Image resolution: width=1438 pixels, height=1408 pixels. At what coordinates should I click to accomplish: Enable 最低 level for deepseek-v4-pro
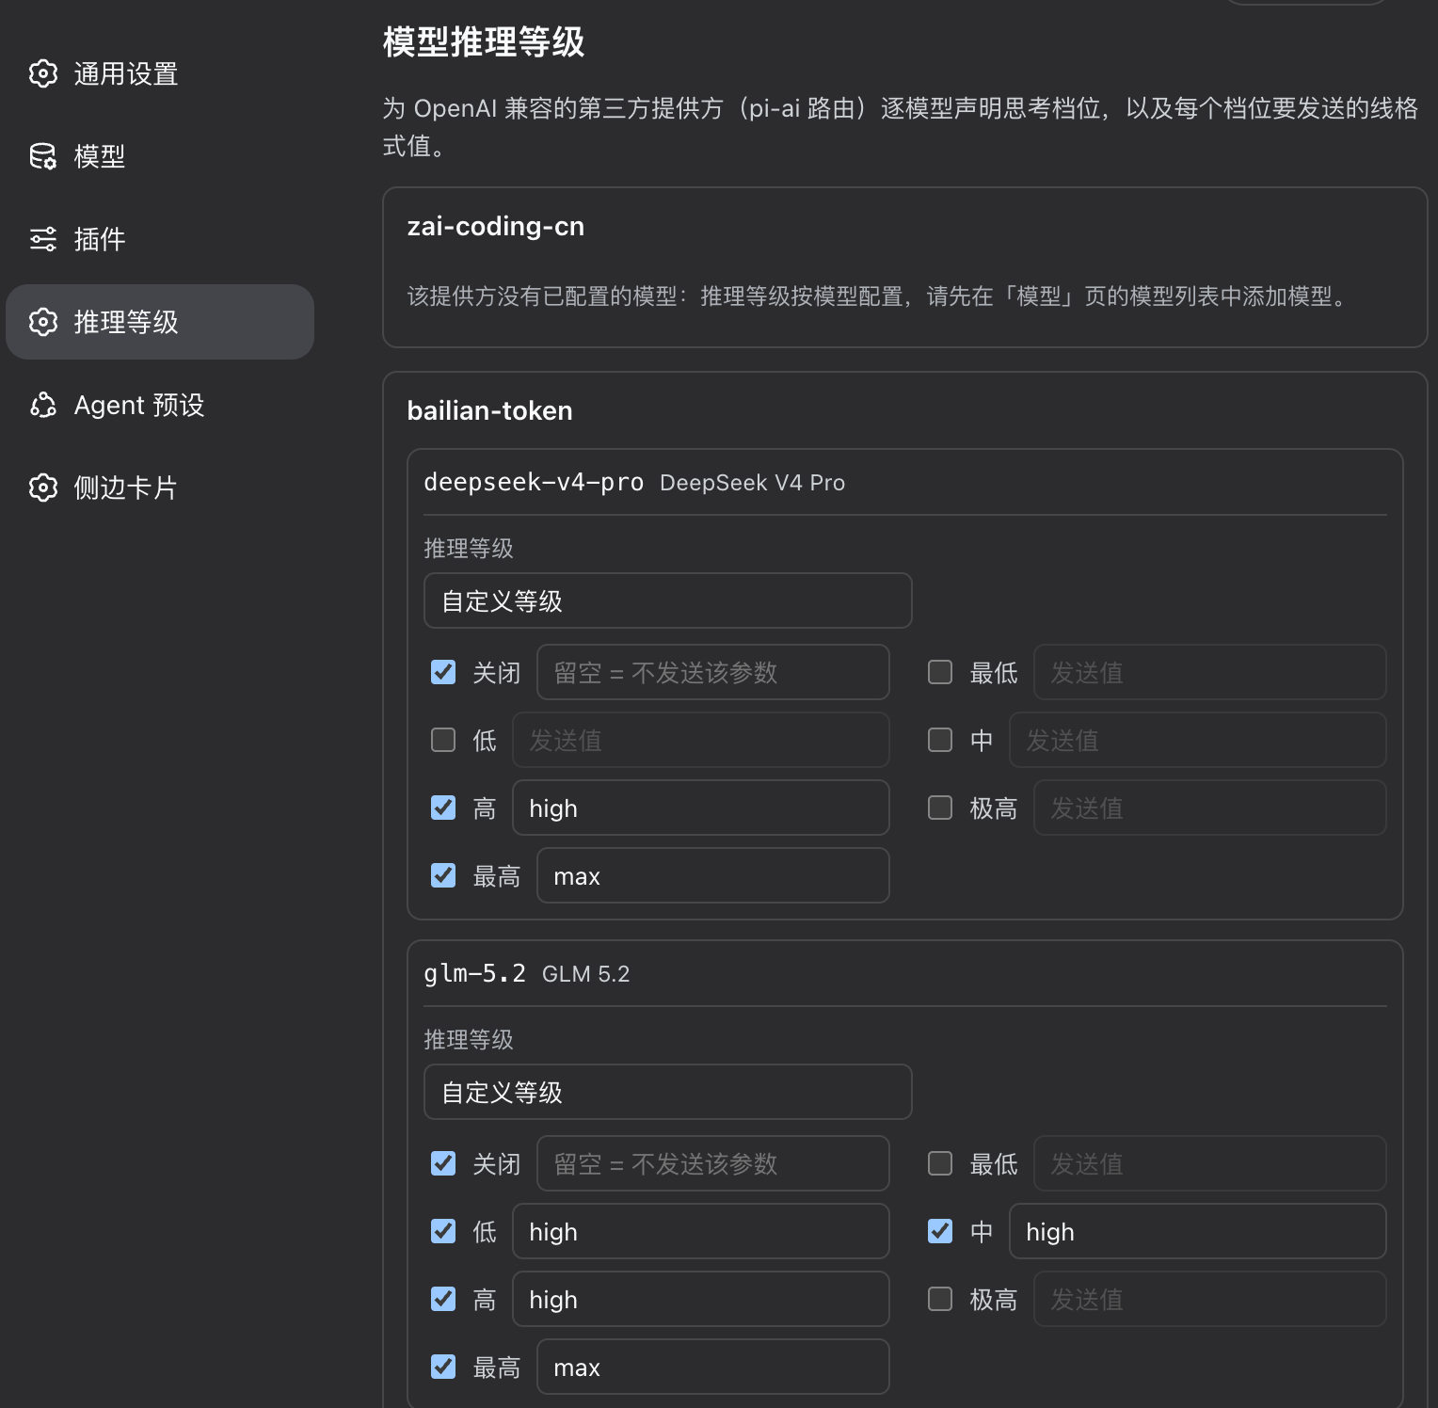point(940,672)
